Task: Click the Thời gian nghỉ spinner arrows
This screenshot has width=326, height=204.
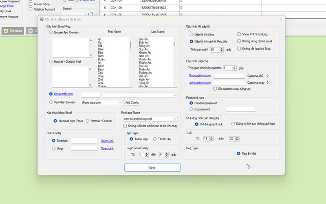Action: click(222, 49)
